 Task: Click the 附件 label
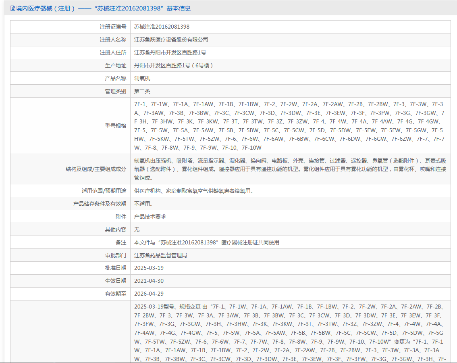(121, 217)
